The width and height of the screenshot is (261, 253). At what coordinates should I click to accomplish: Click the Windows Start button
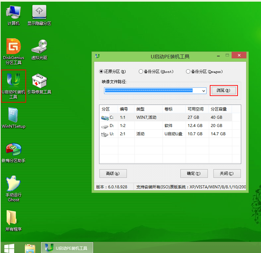pyautogui.click(x=9, y=248)
